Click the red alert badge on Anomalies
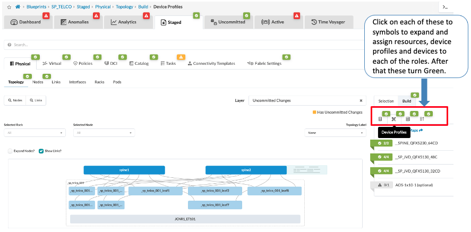This screenshot has height=232, width=471. point(96,15)
